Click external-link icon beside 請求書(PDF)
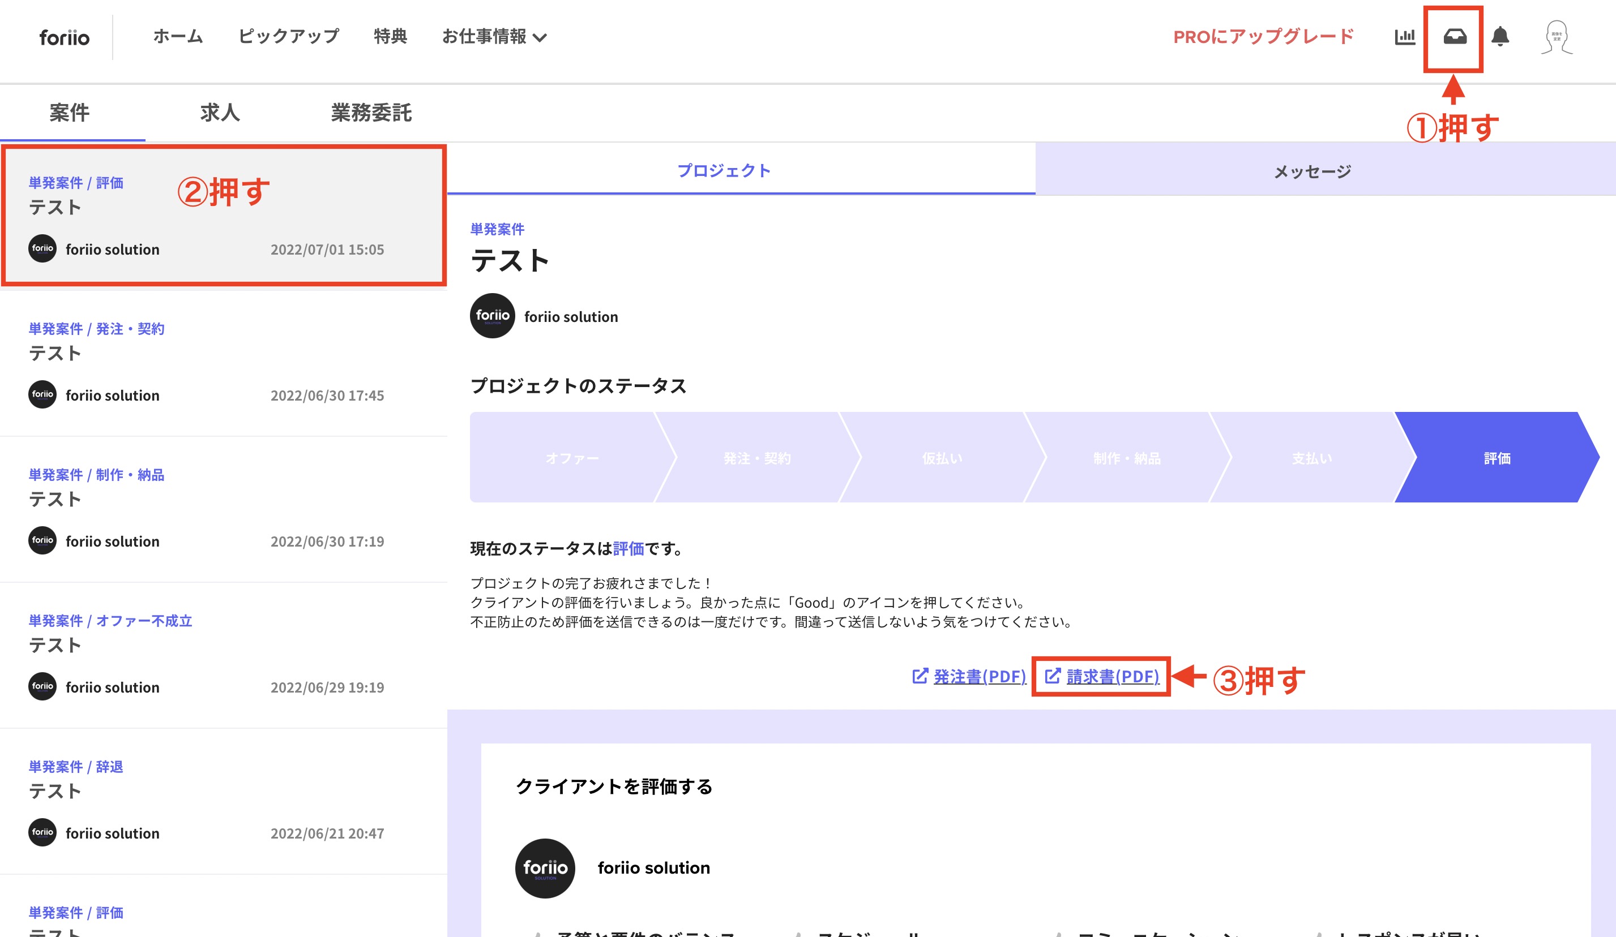The width and height of the screenshot is (1616, 937). (x=1053, y=676)
